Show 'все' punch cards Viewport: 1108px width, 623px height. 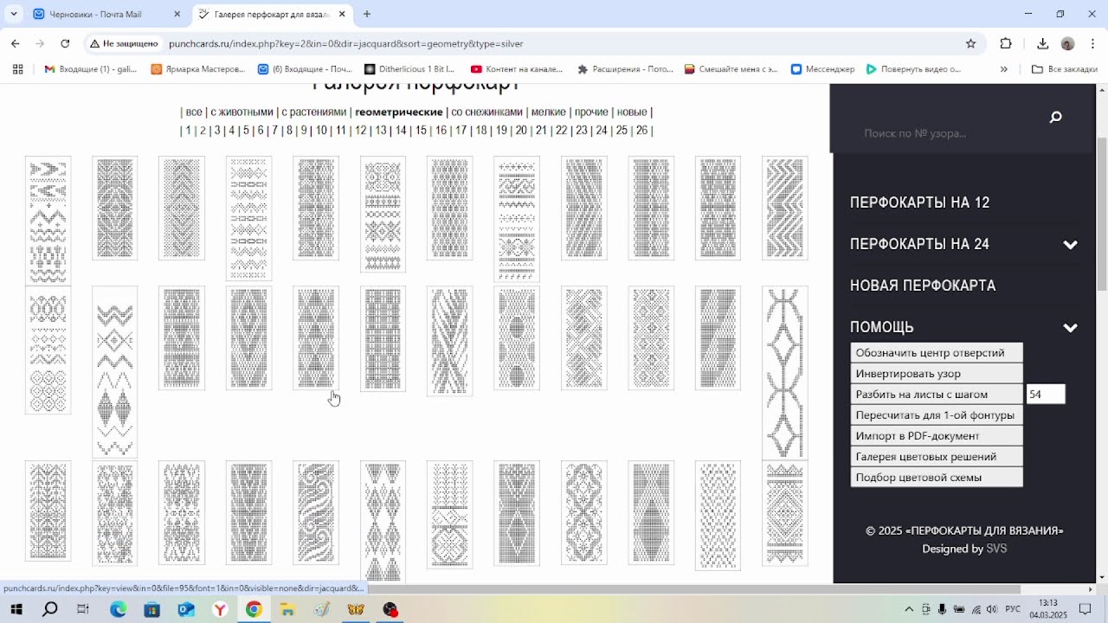(193, 112)
